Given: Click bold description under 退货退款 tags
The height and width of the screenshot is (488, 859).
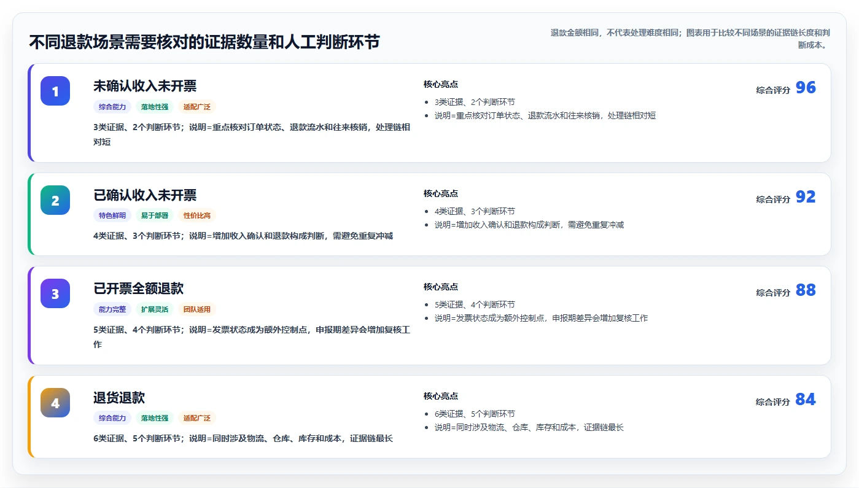Looking at the screenshot, I should (243, 438).
